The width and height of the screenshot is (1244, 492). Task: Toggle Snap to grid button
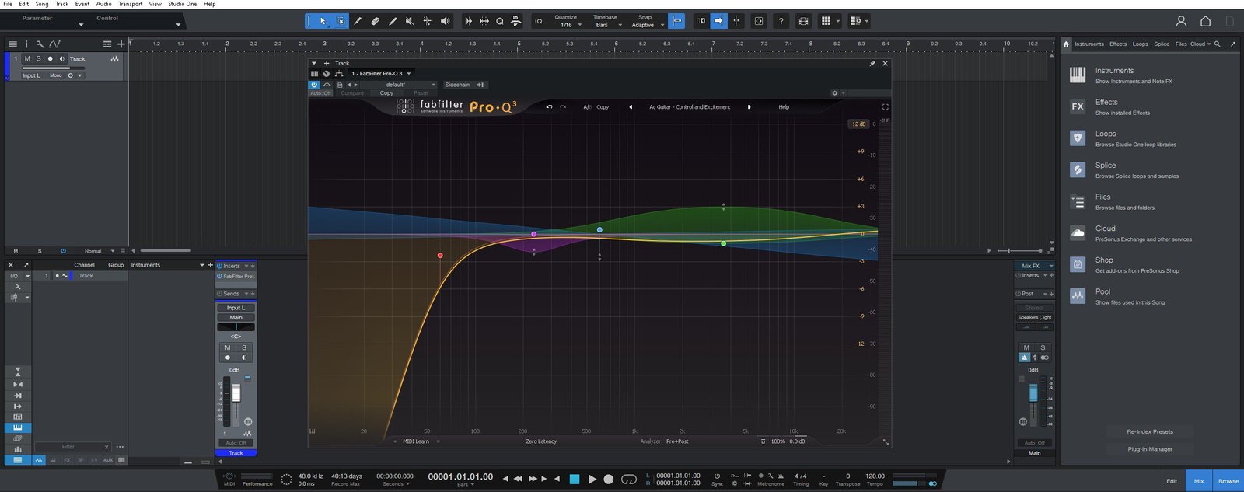pos(676,21)
